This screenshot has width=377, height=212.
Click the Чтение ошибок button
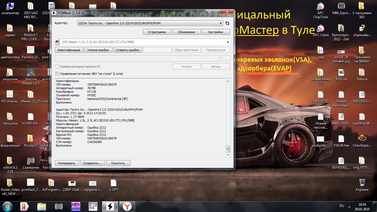pos(98,50)
